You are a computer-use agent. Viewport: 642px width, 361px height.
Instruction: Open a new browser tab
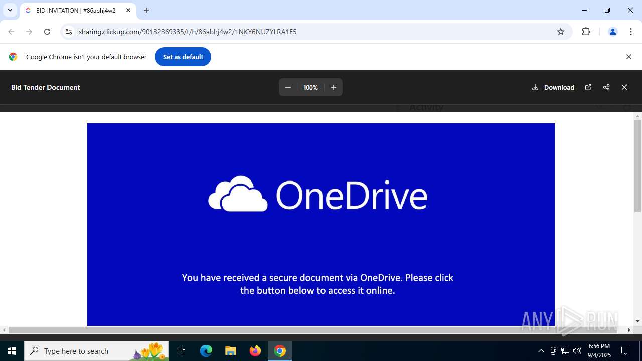(146, 10)
